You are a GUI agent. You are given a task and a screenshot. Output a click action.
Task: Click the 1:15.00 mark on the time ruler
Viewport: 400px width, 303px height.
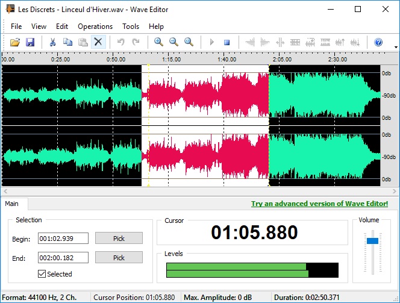tap(171, 60)
